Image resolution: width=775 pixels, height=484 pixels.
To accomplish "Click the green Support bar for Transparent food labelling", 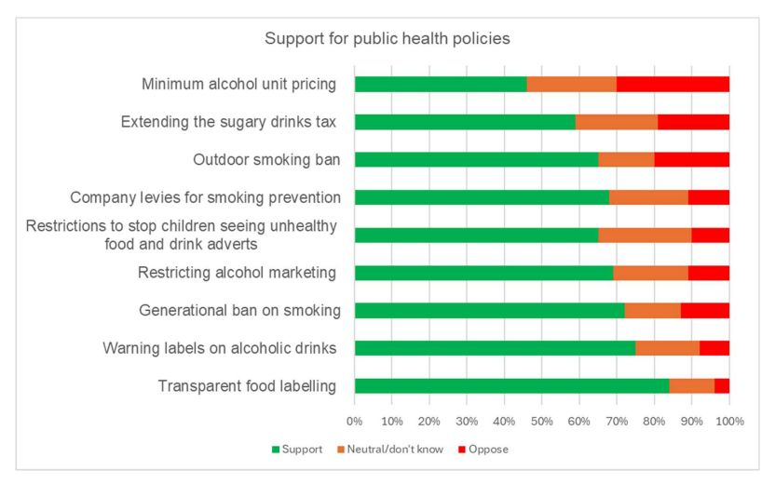I will (x=511, y=386).
